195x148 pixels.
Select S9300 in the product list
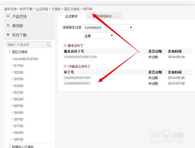click(x=19, y=133)
